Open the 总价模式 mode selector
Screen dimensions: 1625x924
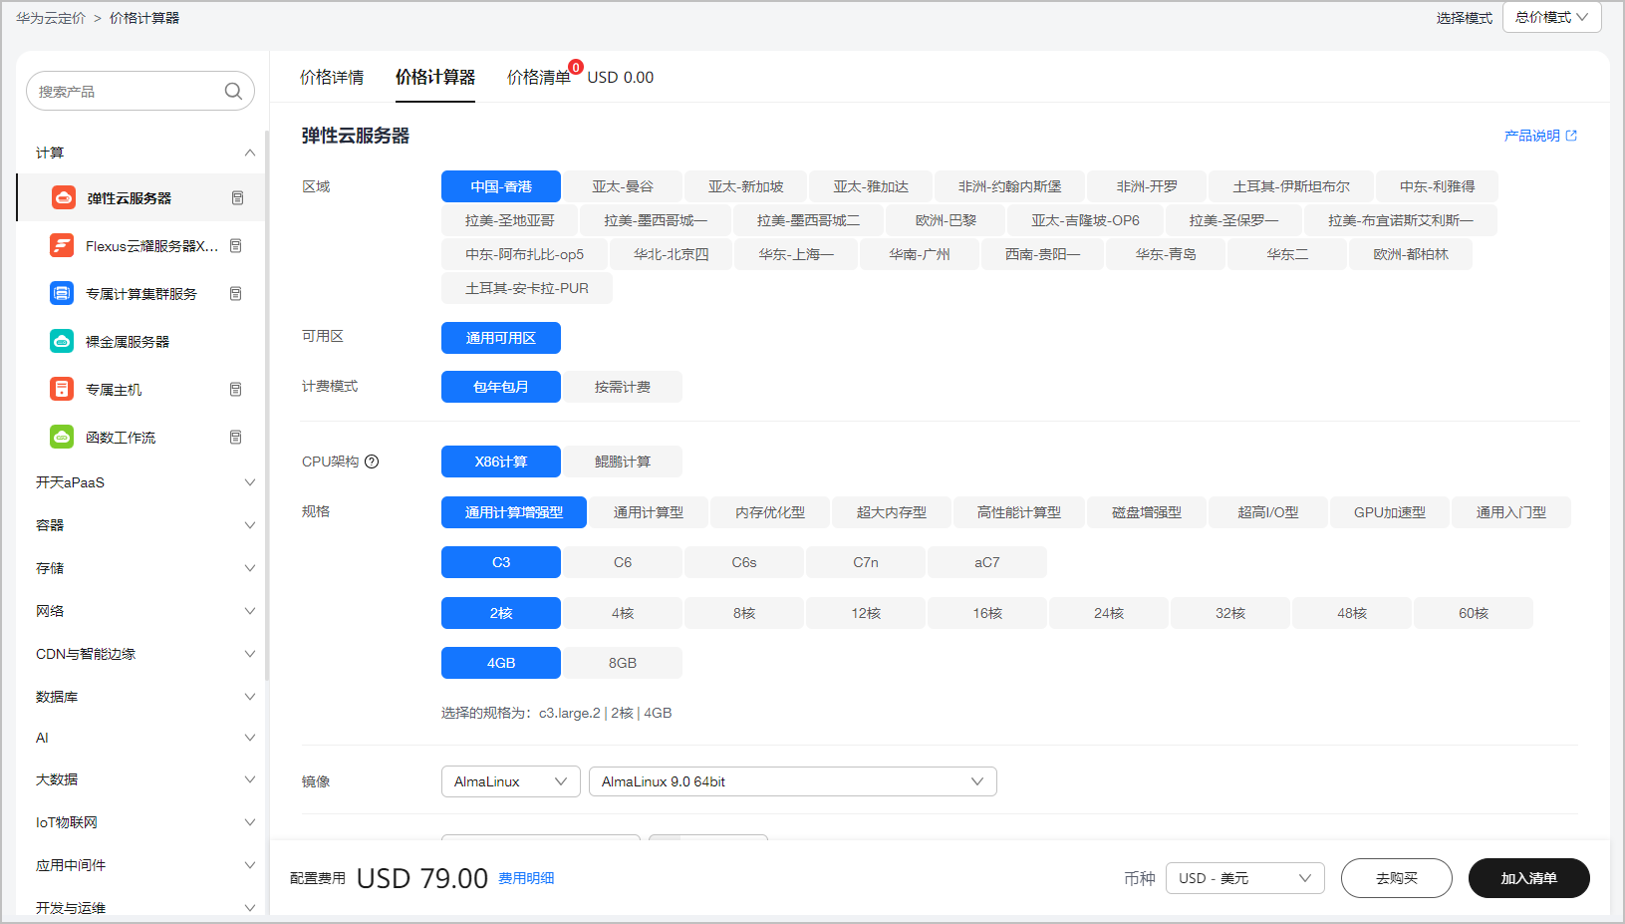[1551, 18]
